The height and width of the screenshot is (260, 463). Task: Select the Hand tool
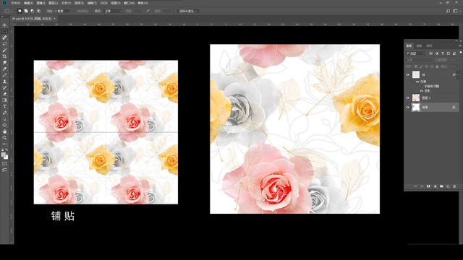click(x=4, y=131)
